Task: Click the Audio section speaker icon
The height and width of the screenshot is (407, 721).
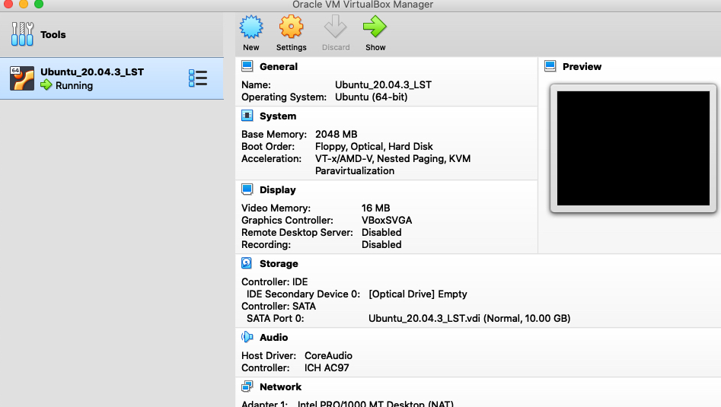Action: coord(247,337)
